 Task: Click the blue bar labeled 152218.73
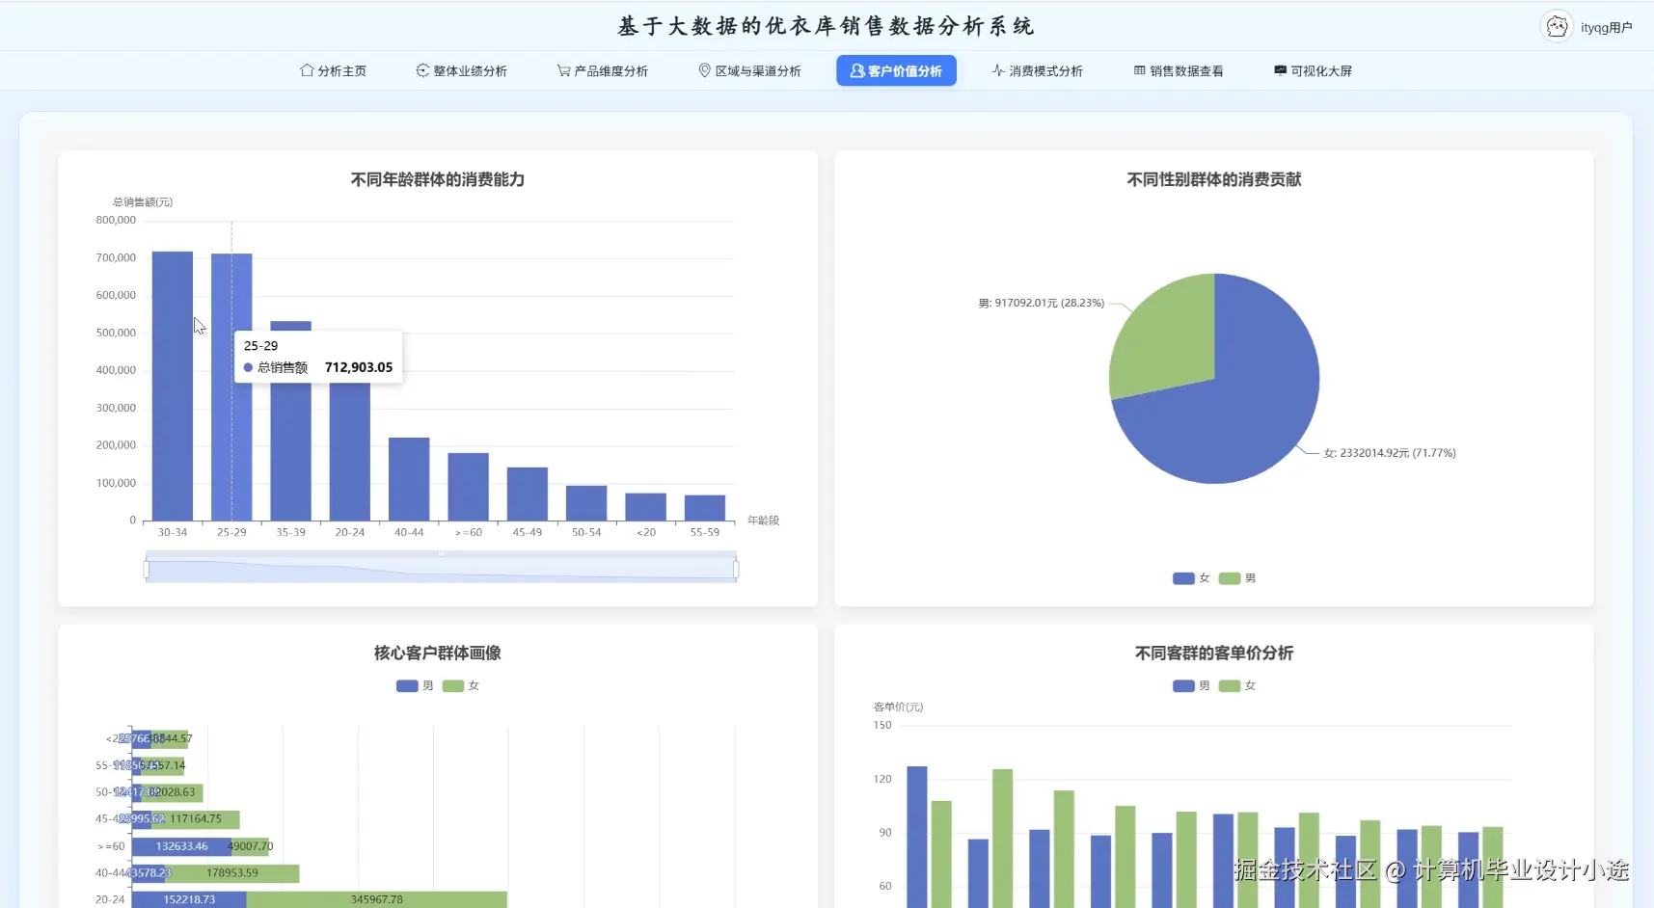coord(189,899)
